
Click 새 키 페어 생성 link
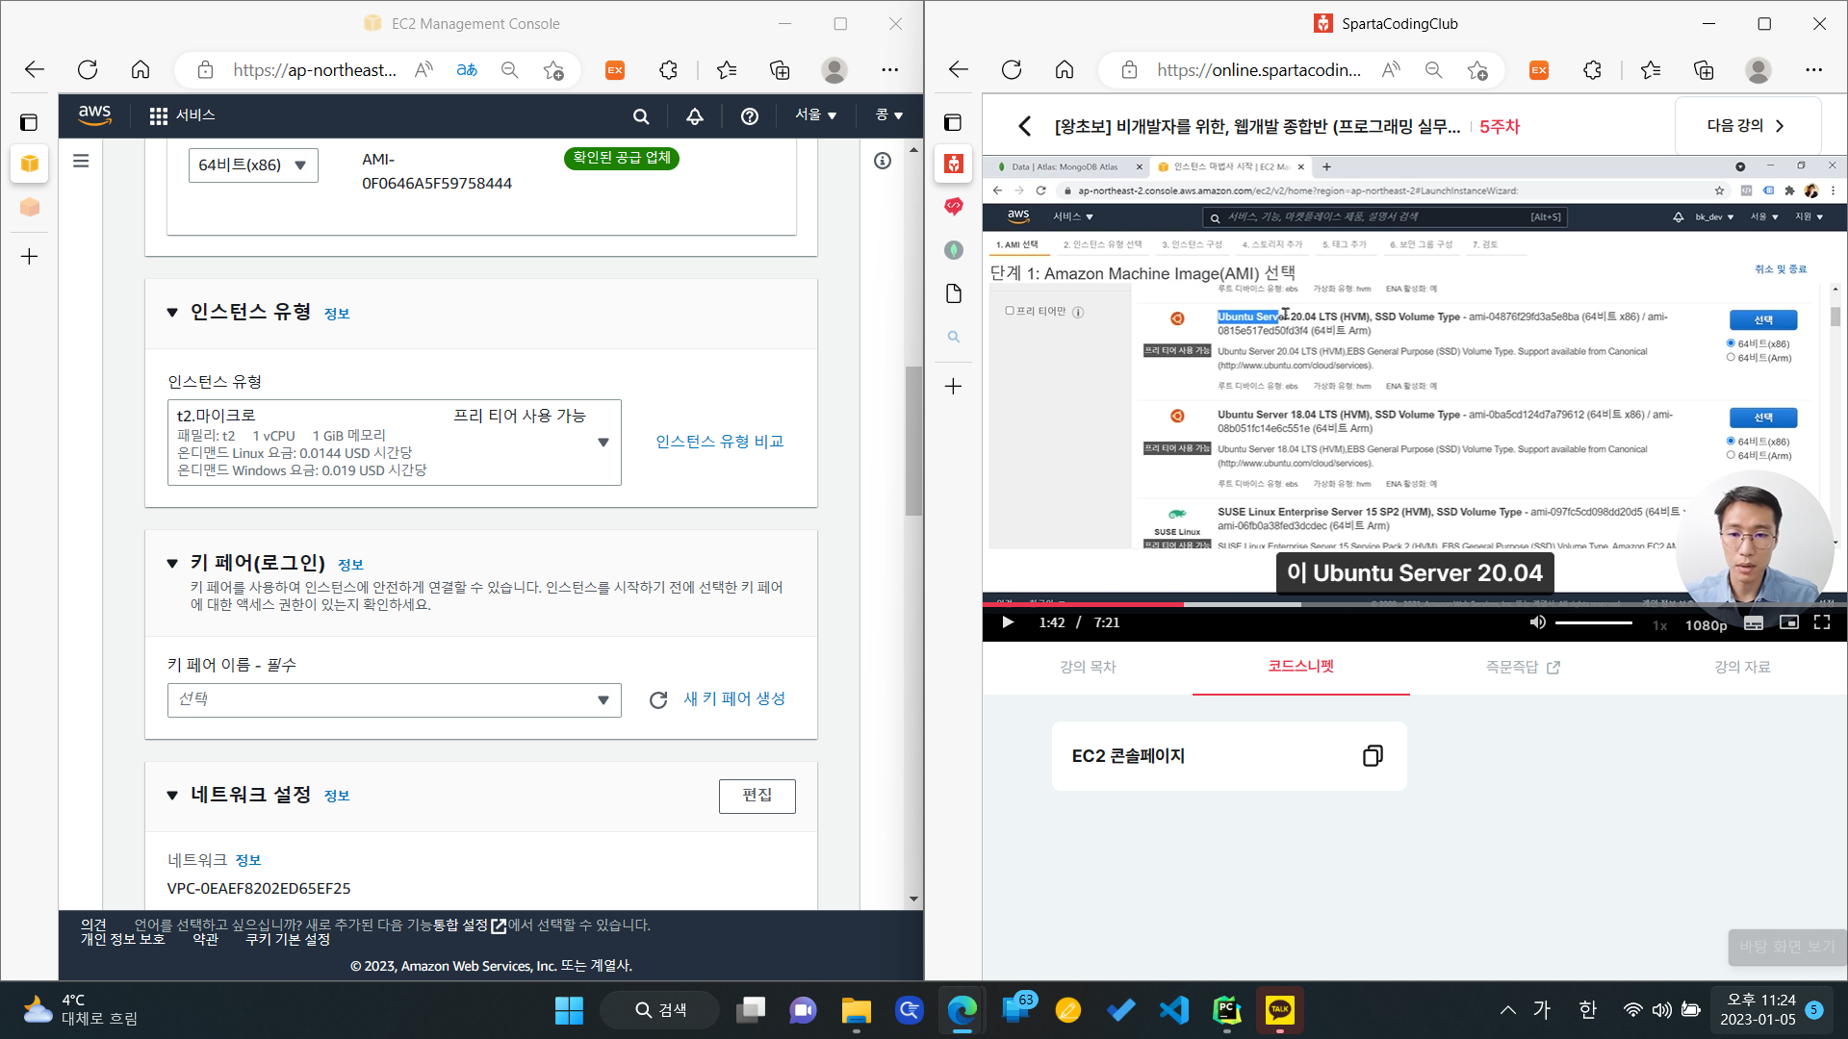734,699
